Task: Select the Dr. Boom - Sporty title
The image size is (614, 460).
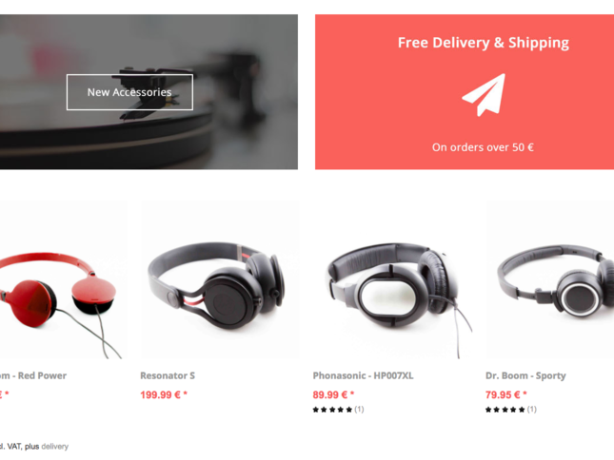Action: [525, 375]
